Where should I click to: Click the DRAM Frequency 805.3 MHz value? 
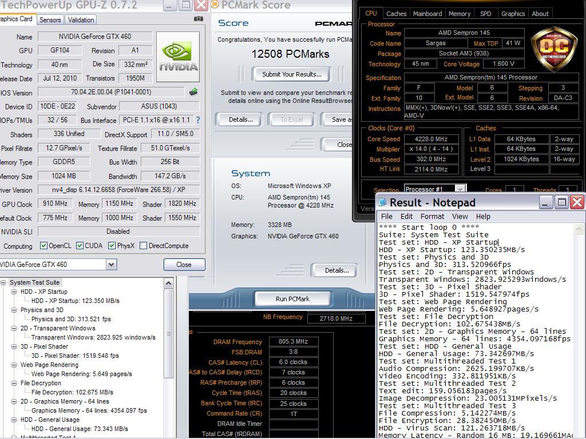[294, 341]
